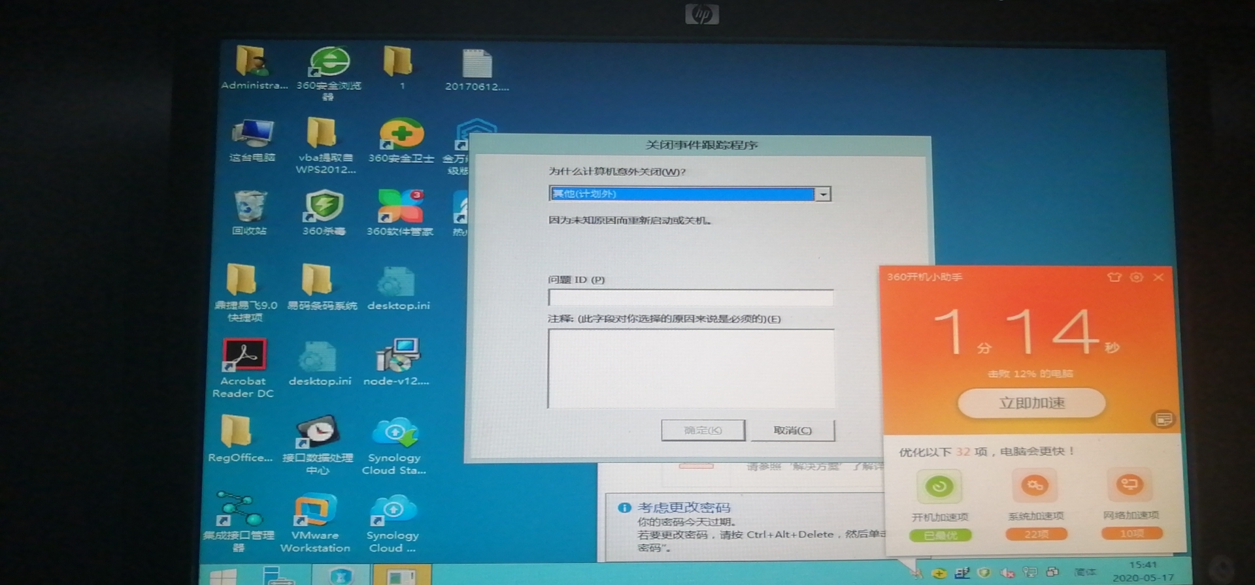Click the highlighted window button on the taskbar

pyautogui.click(x=402, y=576)
